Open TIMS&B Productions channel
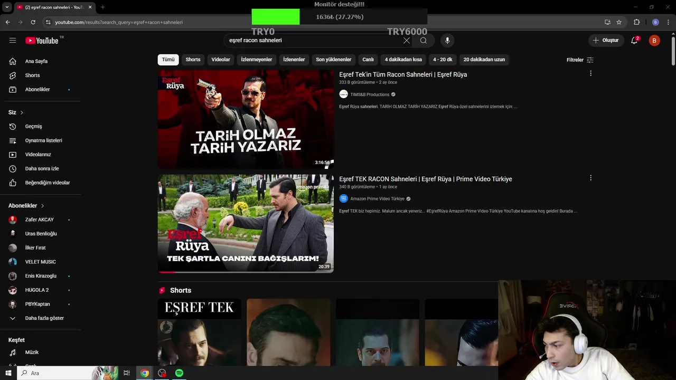The image size is (676, 380). 370,94
